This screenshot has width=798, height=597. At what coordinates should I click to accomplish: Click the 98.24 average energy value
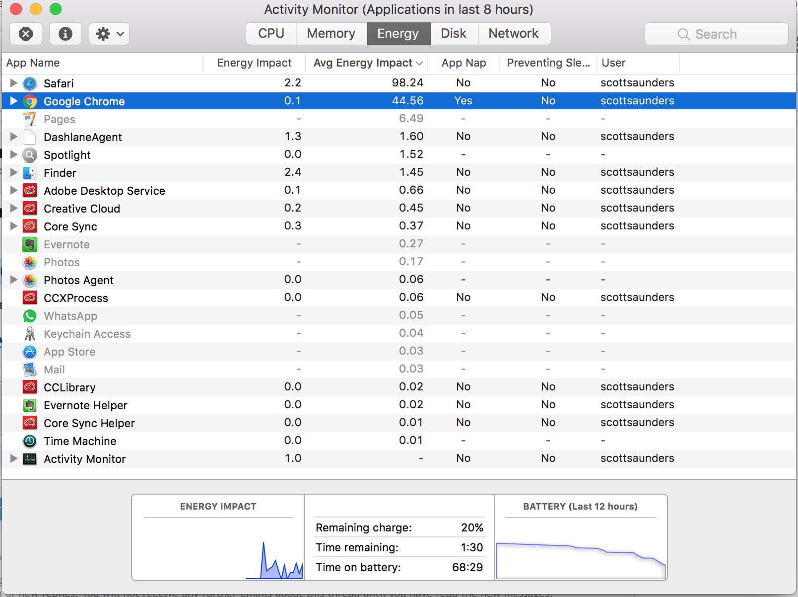(407, 83)
